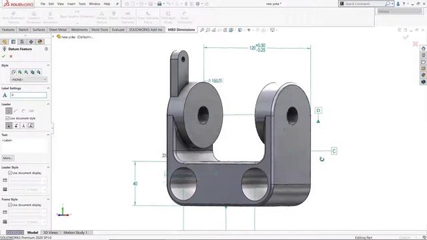Click the Zoom to Area view icon
The height and width of the screenshot is (240, 427).
coord(207,30)
